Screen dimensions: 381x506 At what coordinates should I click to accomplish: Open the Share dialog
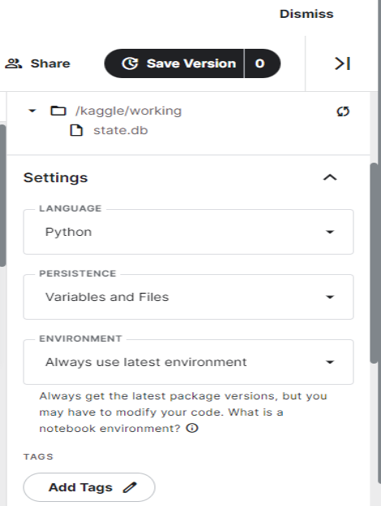click(37, 63)
